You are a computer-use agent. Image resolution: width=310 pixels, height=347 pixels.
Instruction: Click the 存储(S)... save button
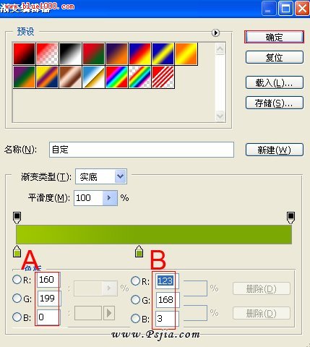tap(275, 103)
